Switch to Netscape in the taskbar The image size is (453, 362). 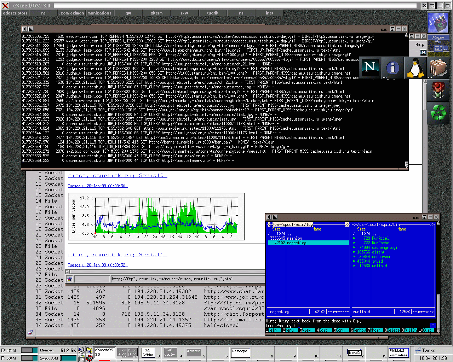241,353
